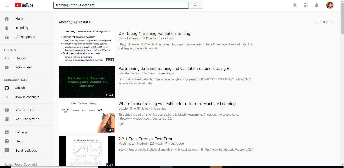Open title 'Partitioning data into training and validation datasets using R'
This screenshot has height=168, width=344.
pyautogui.click(x=174, y=69)
